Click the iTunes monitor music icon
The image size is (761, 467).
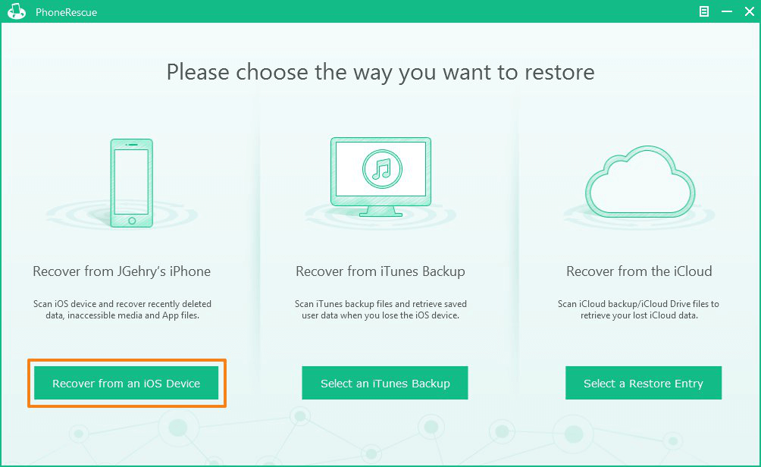click(381, 177)
